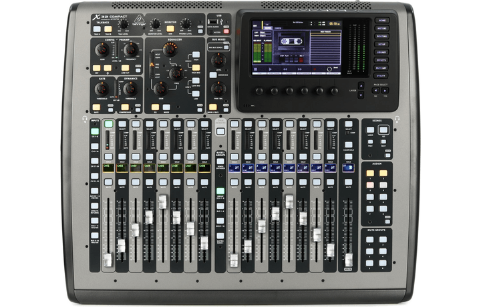Click the Pan/Bal knob
481x307 pixels.
[x=218, y=89]
